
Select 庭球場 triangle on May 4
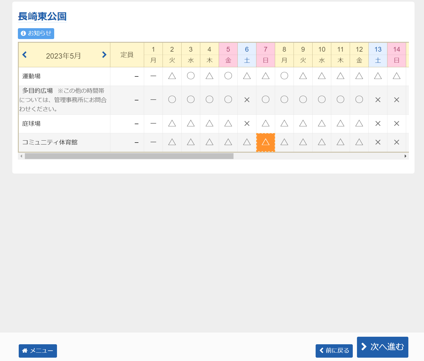(209, 123)
